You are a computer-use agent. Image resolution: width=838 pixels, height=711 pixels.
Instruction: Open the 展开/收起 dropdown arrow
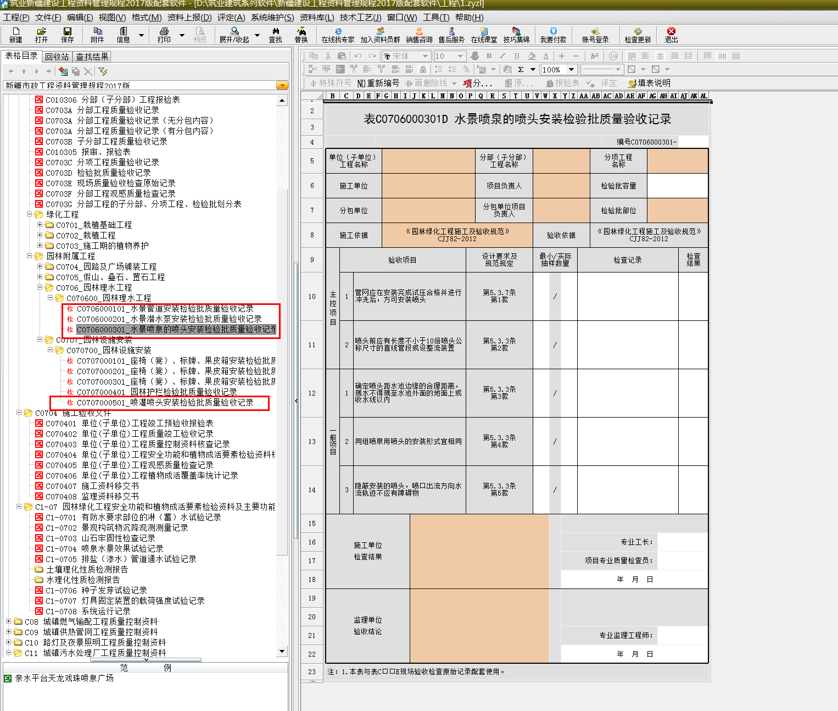coord(257,35)
